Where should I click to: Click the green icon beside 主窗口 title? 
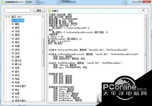(x=49, y=11)
